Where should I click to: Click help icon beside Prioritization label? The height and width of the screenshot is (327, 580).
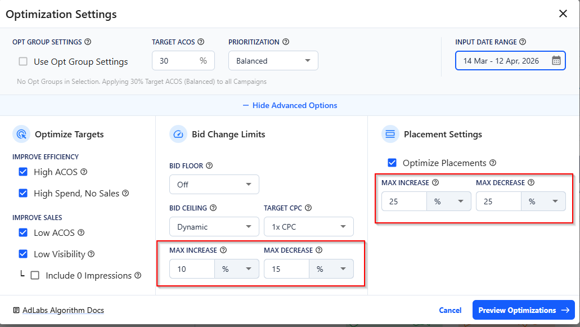coord(286,42)
